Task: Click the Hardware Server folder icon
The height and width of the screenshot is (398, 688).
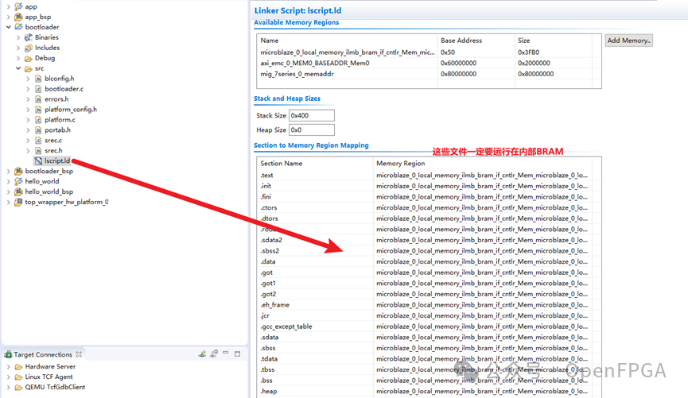Action: point(18,366)
